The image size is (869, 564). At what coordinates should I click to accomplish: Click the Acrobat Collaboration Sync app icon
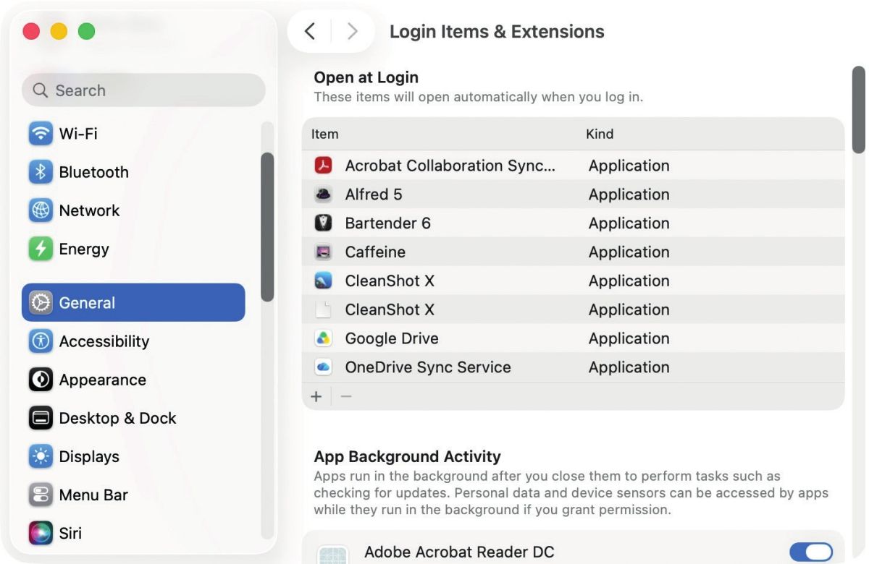(323, 166)
